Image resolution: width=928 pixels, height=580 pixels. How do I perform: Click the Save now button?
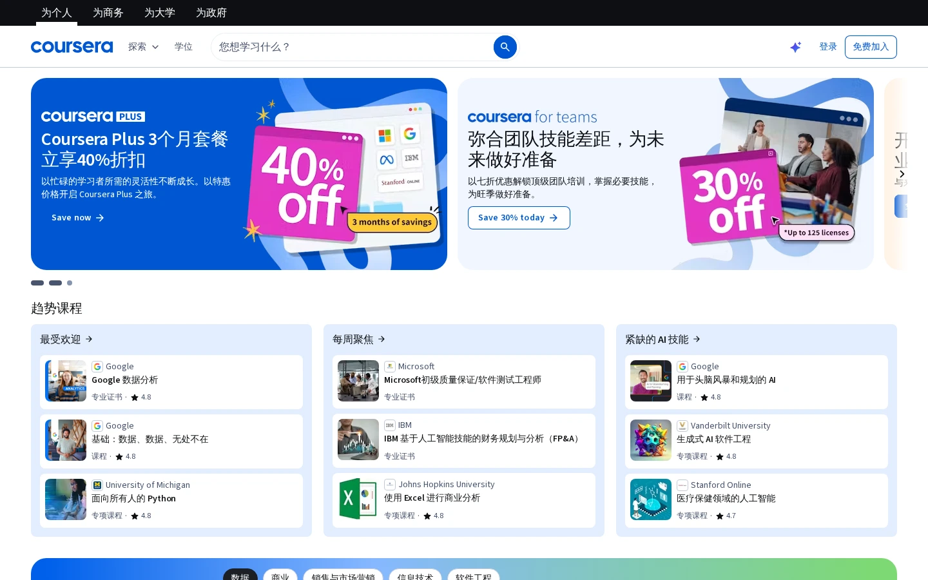pos(78,218)
